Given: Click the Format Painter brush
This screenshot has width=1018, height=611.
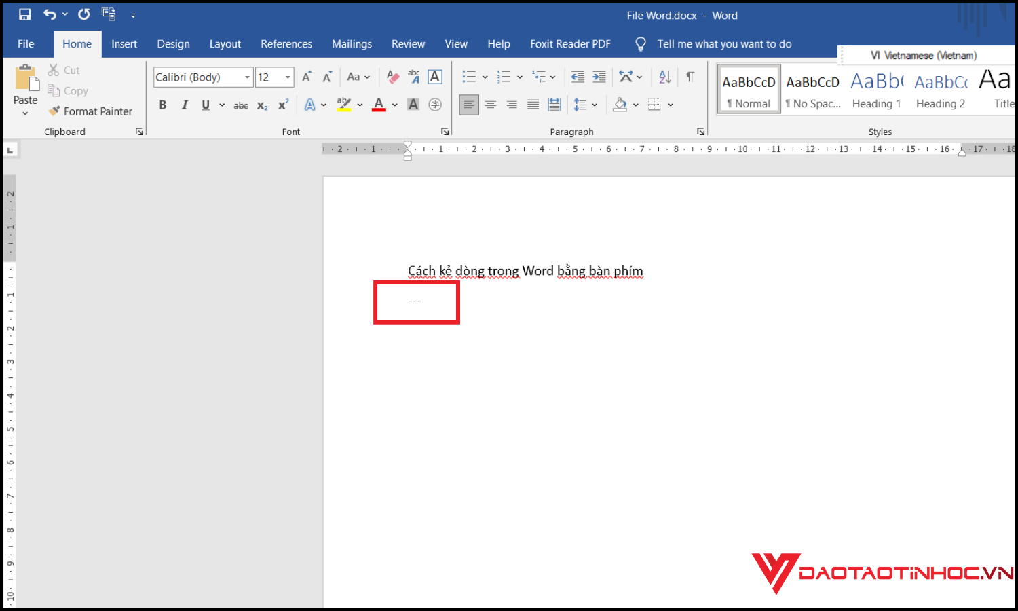Looking at the screenshot, I should click(91, 111).
